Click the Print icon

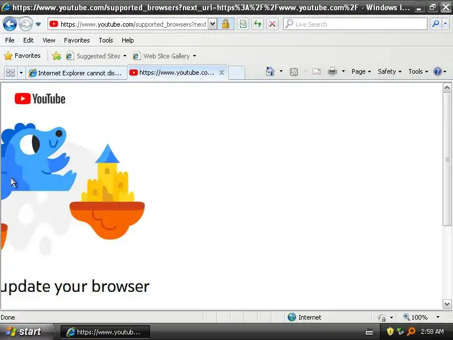(x=332, y=71)
